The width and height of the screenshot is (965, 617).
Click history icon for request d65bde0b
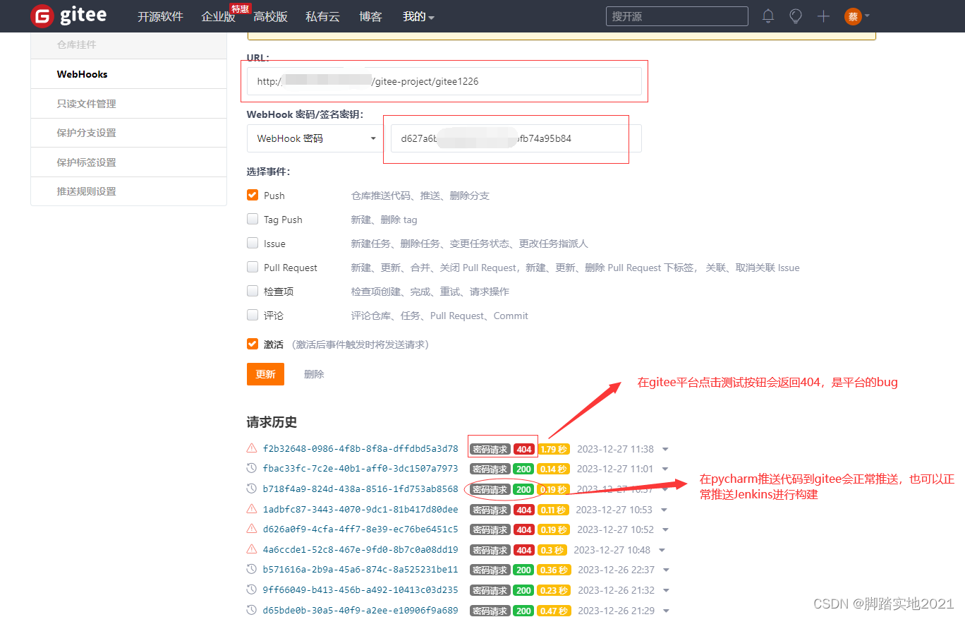tap(252, 610)
